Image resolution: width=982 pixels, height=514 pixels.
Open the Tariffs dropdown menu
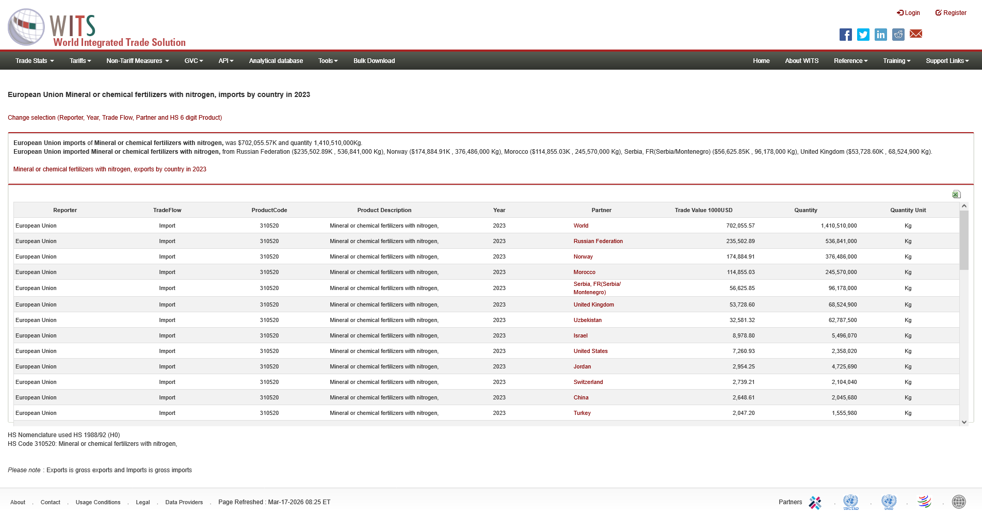[x=80, y=61]
